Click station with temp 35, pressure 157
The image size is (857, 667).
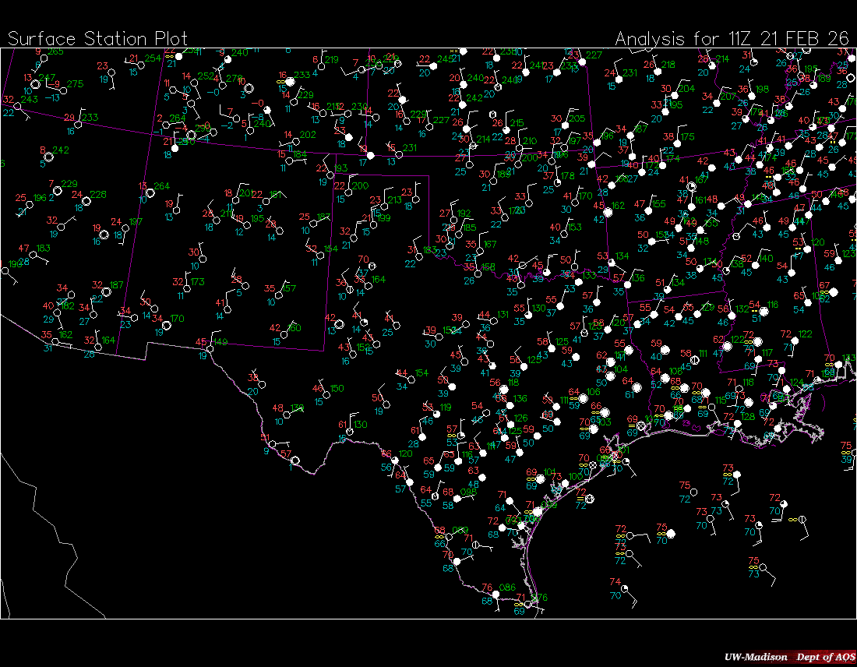click(280, 295)
